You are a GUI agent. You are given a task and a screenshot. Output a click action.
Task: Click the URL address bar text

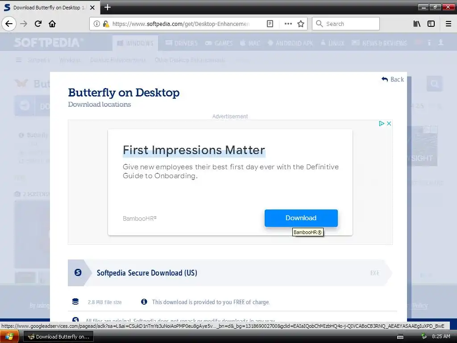[181, 24]
